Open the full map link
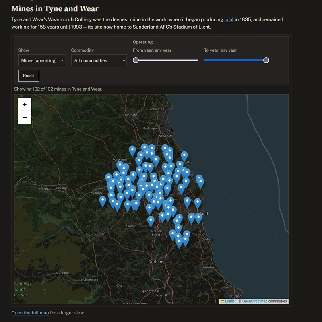 30,313
